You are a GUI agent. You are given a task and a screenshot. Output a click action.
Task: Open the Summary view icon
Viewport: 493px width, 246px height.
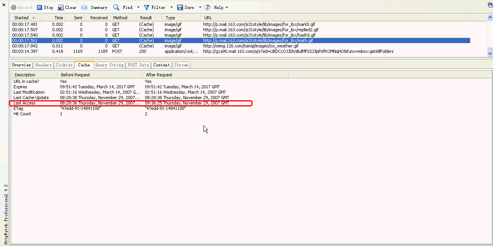(x=84, y=7)
